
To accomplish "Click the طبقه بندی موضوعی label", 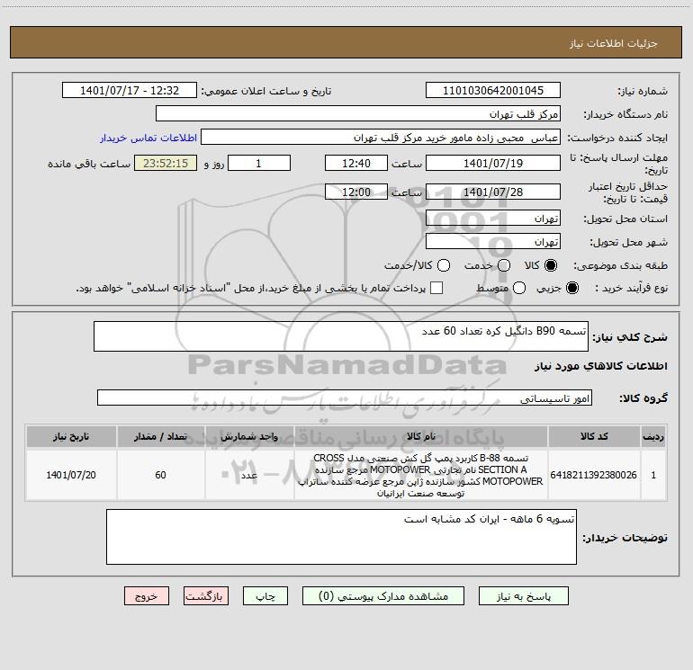I will [x=620, y=266].
